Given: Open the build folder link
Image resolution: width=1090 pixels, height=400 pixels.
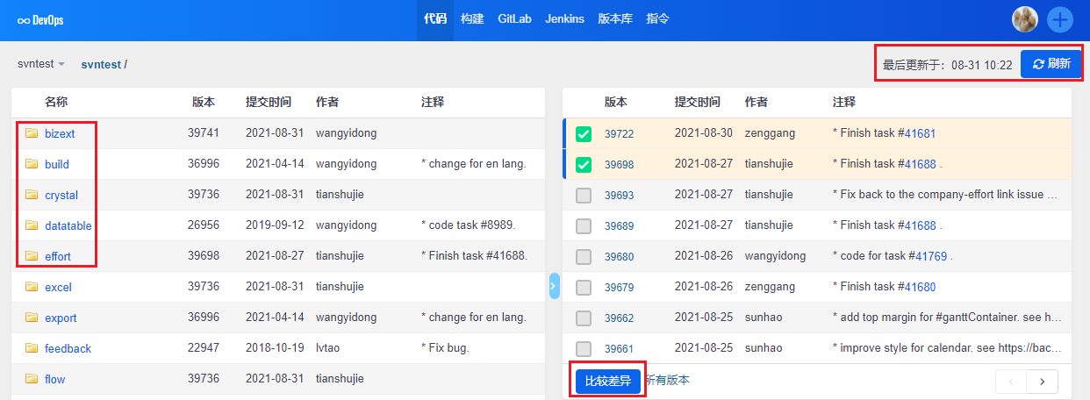Looking at the screenshot, I should click(57, 164).
